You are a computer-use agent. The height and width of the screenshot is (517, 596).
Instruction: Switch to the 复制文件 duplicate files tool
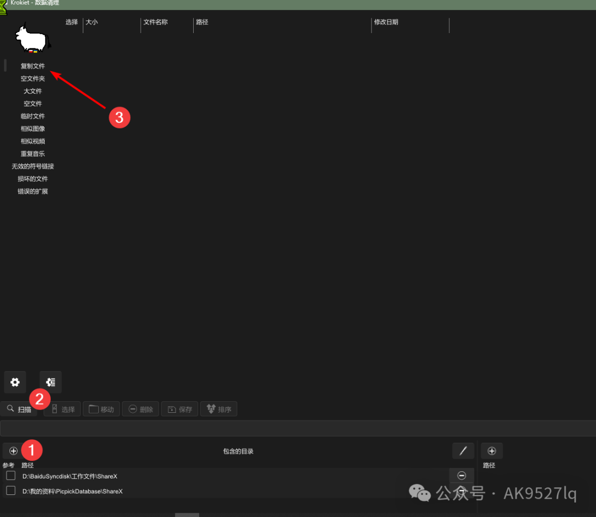33,66
